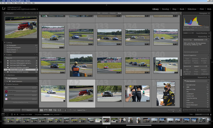213x128 pixels.
Task: Open the Keyword Set Custom dropdown
Action: pos(198,66)
